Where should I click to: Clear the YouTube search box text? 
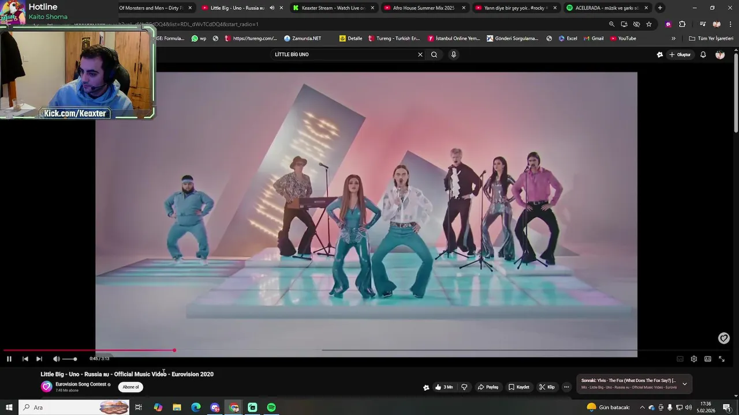point(420,54)
